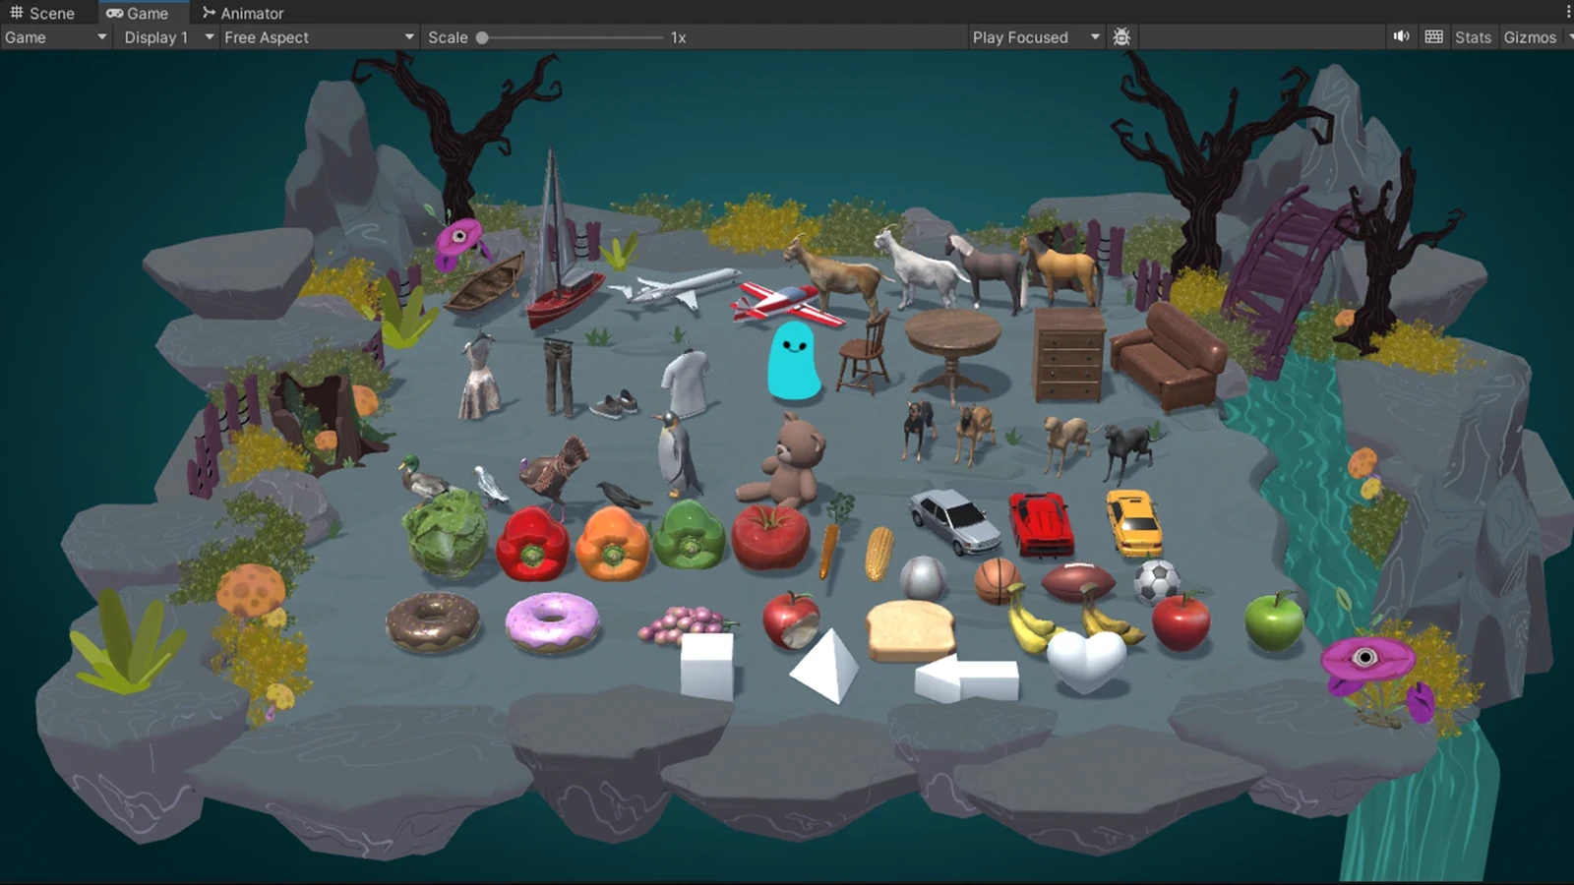The width and height of the screenshot is (1574, 885).
Task: Click the green apple object
Action: click(1274, 621)
